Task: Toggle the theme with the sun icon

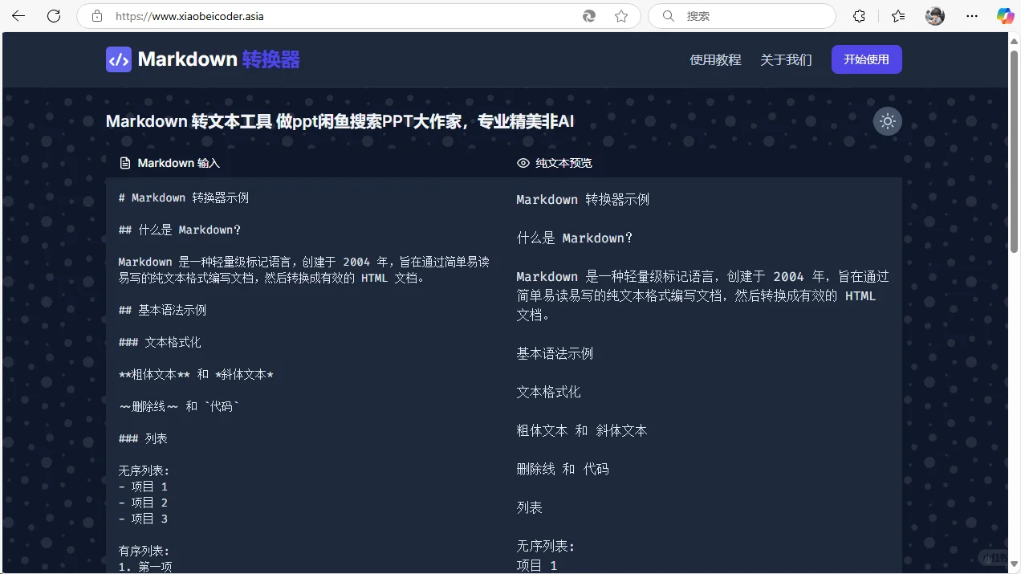Action: (x=887, y=120)
